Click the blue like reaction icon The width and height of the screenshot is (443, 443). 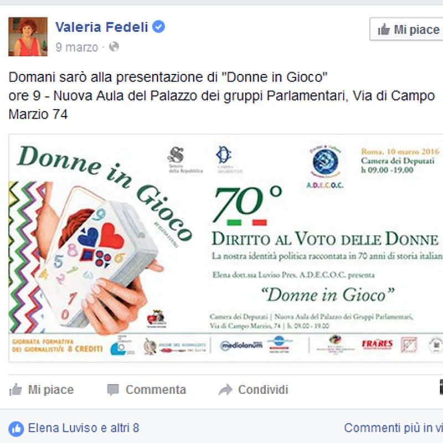pos(16,429)
